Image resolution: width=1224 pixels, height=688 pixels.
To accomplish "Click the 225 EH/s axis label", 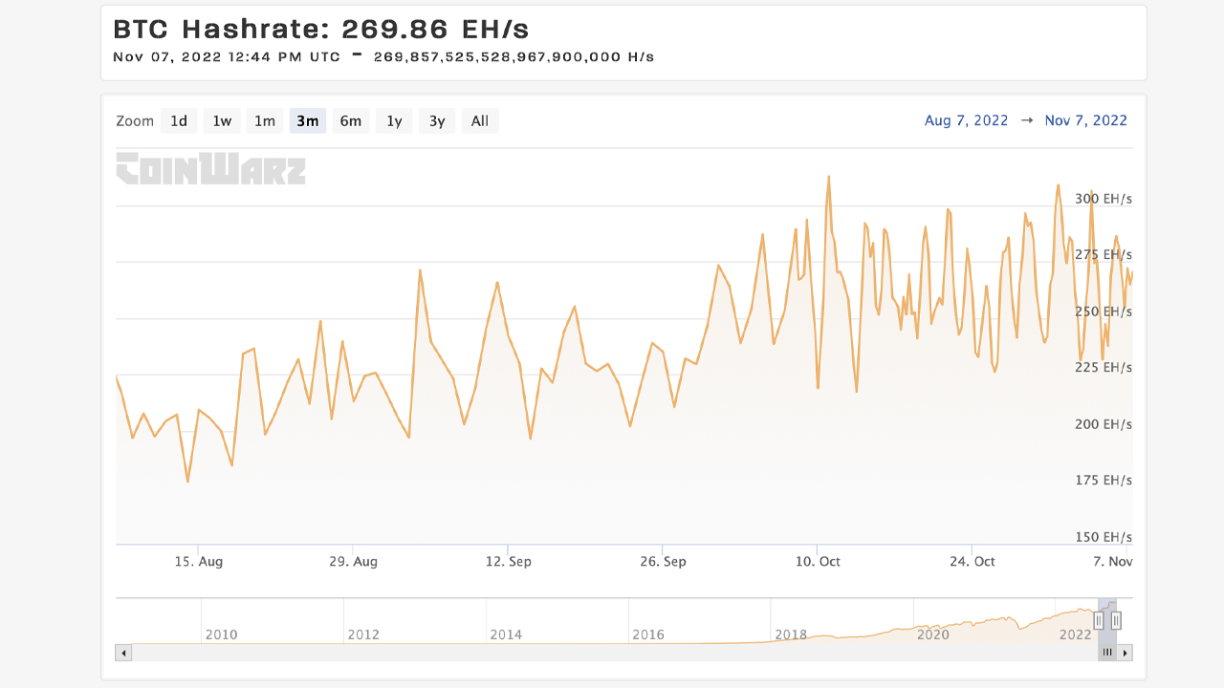I will click(1104, 368).
